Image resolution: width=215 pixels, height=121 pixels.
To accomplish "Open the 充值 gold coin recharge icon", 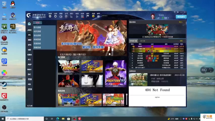I will pos(93,16).
